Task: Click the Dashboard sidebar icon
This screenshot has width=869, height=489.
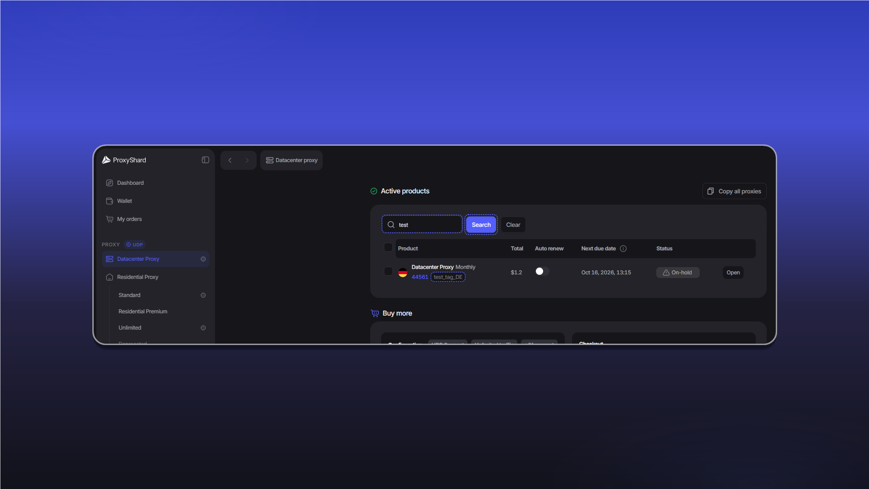Action: click(x=110, y=183)
